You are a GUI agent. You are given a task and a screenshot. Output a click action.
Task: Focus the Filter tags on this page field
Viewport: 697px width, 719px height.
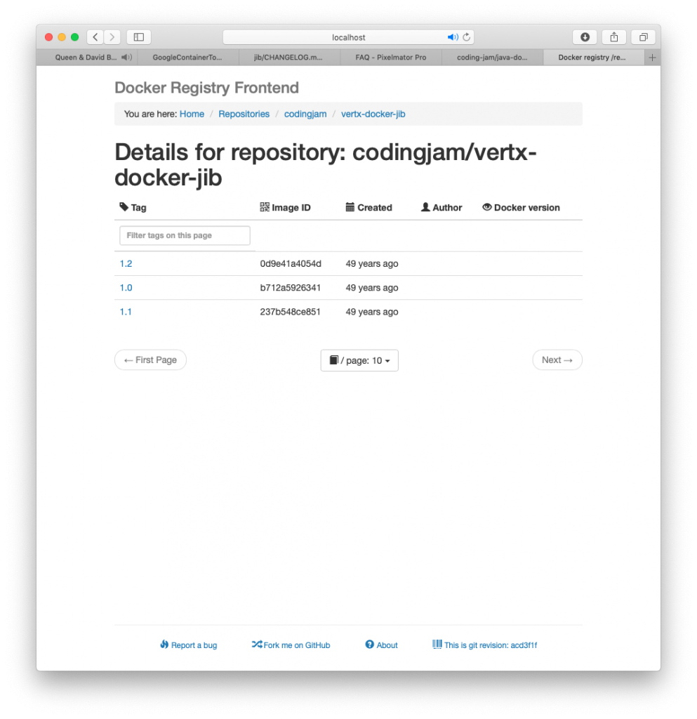pyautogui.click(x=185, y=235)
